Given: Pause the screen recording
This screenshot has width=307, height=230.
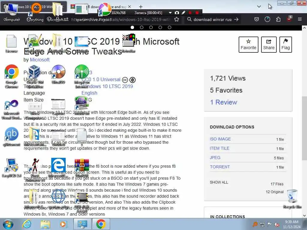Looking at the screenshot, I should tap(190, 13).
